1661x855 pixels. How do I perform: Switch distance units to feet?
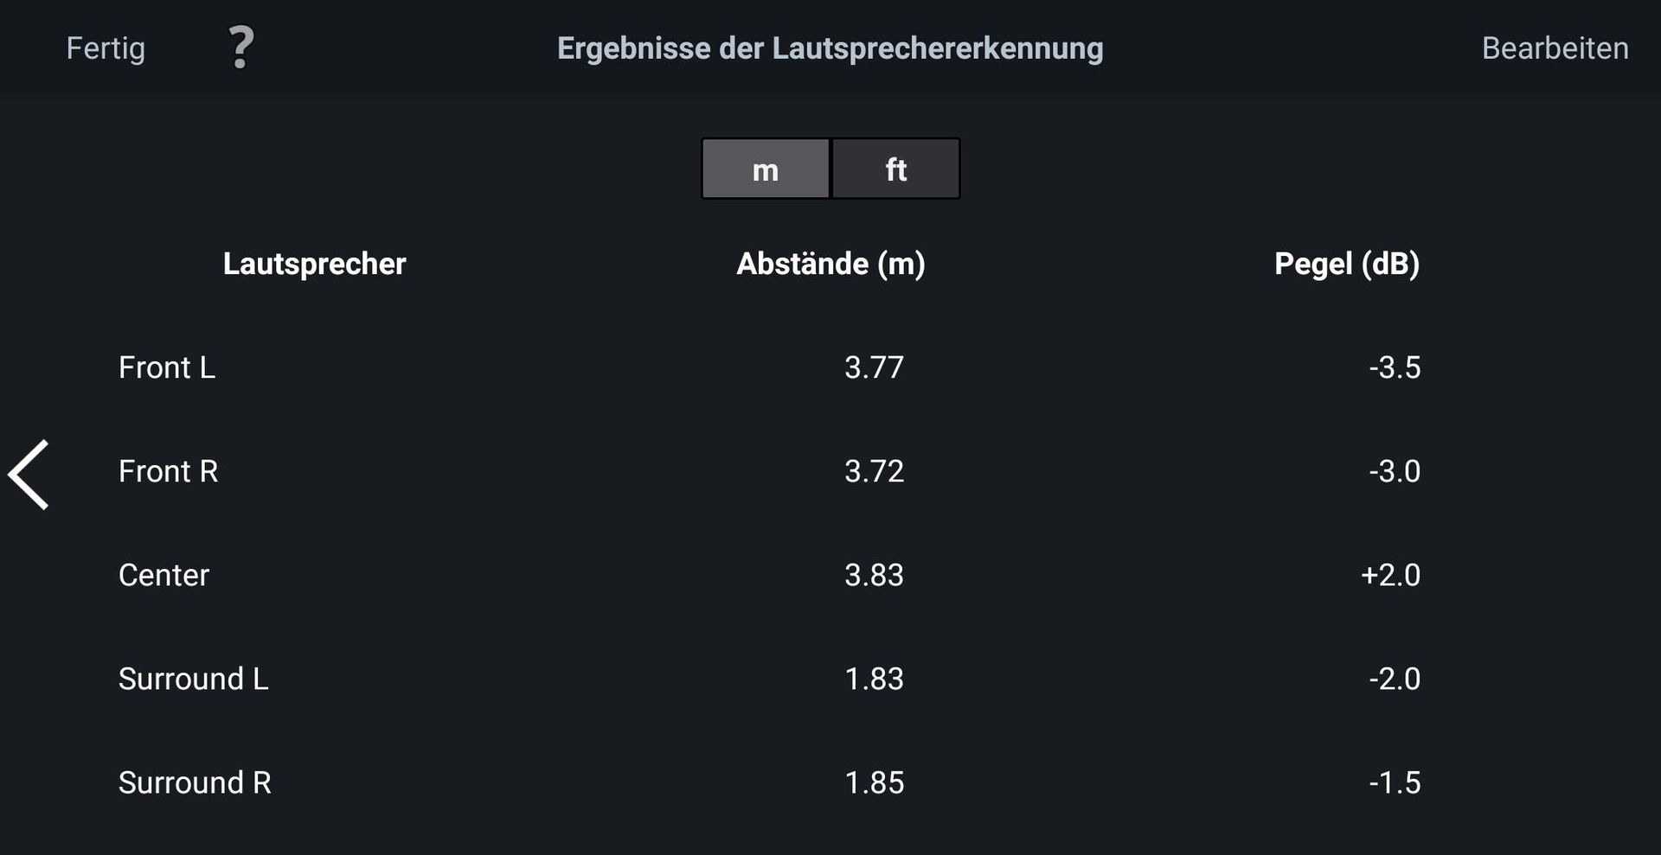coord(895,169)
